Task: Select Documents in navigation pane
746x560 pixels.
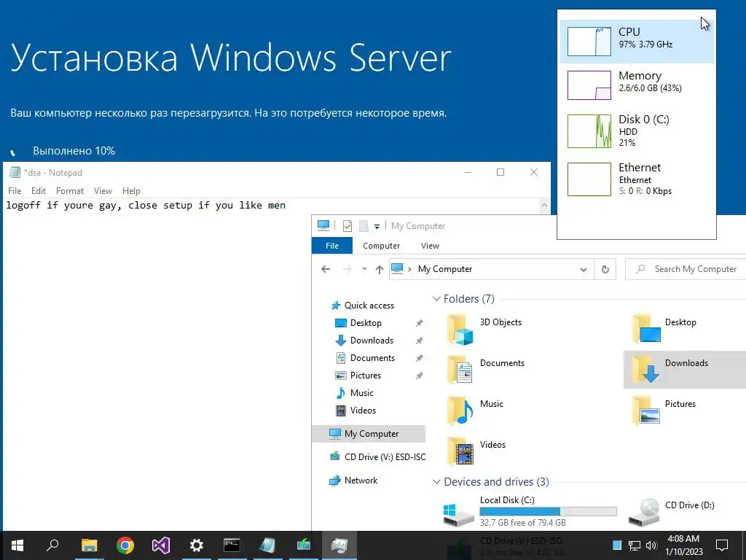Action: 372,358
